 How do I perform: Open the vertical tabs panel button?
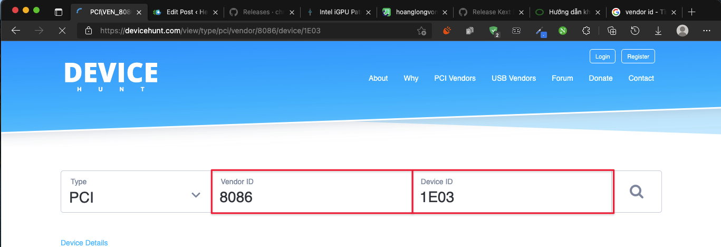[x=59, y=12]
